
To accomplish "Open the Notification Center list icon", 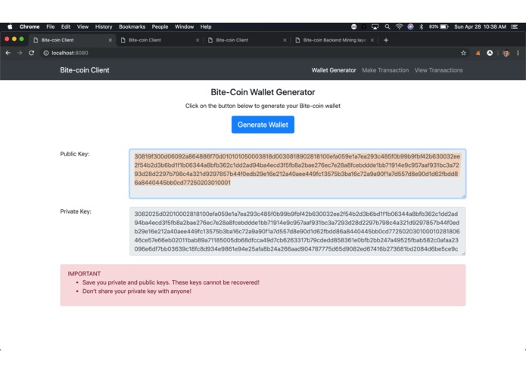I will coord(514,26).
